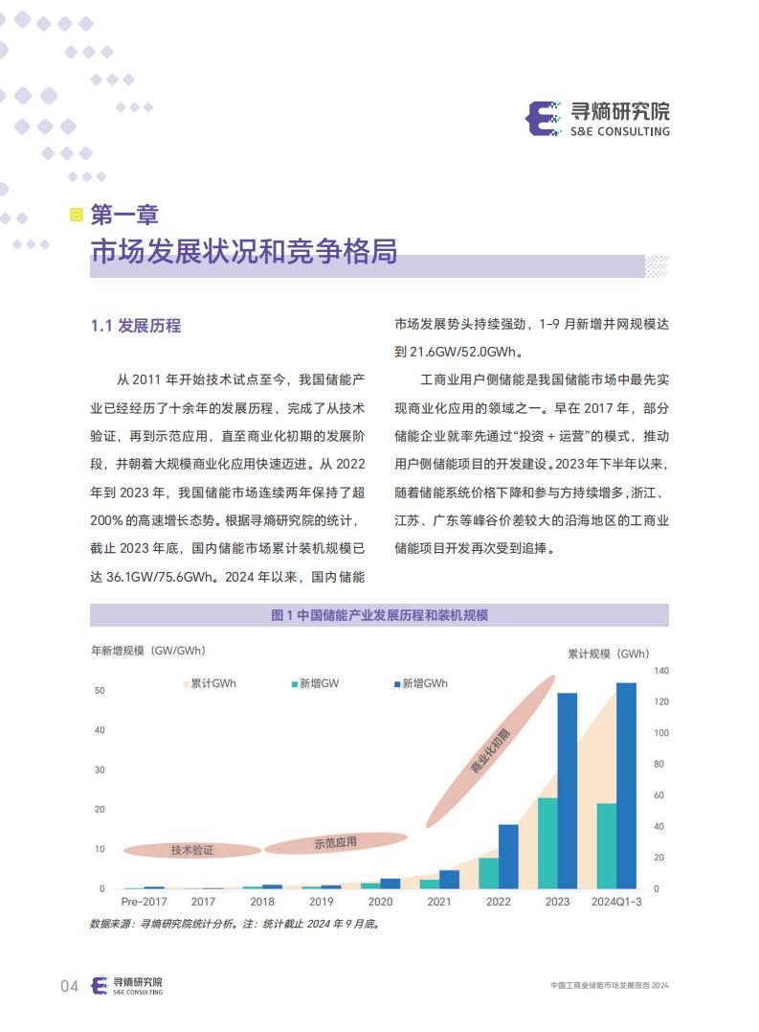The image size is (759, 1032).
Task: Click the line starting 从 2011 年开始技术试点至今
Action: point(240,379)
